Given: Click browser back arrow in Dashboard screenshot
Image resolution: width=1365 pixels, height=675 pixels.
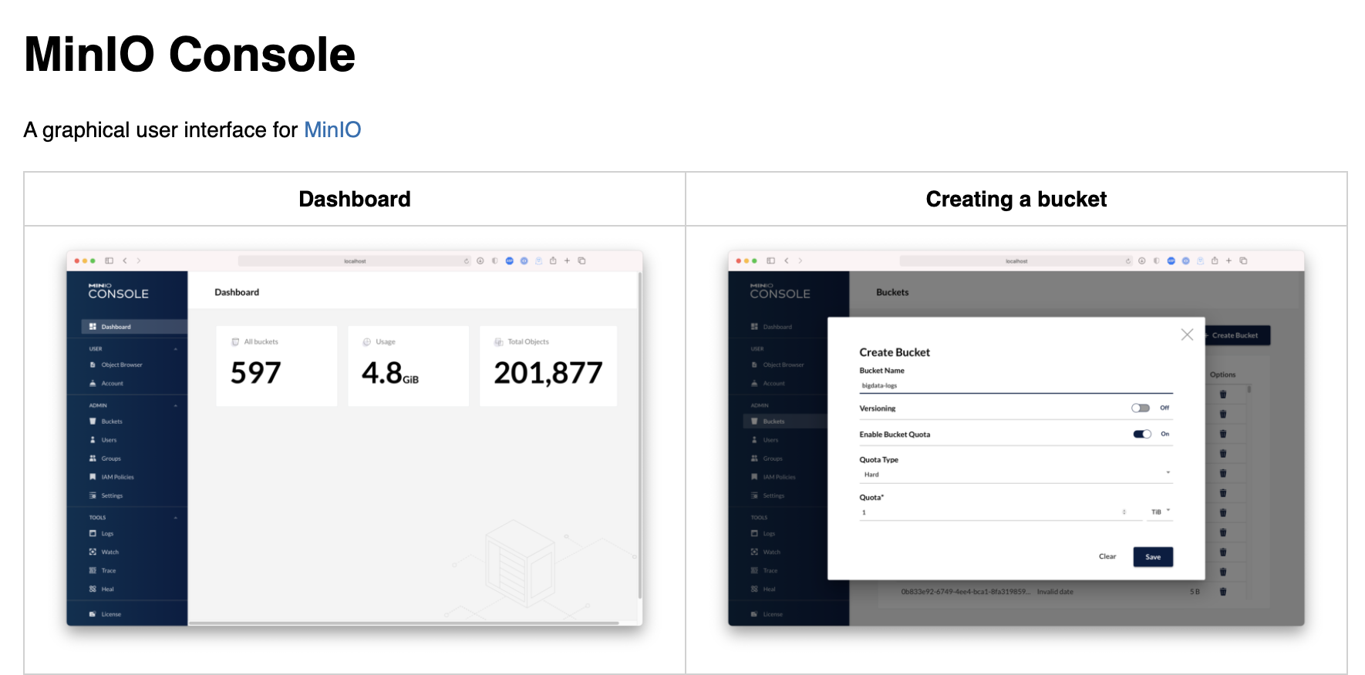Looking at the screenshot, I should click(x=125, y=260).
